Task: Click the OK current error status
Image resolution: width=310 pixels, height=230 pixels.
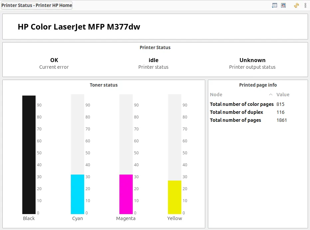Action: [54, 60]
